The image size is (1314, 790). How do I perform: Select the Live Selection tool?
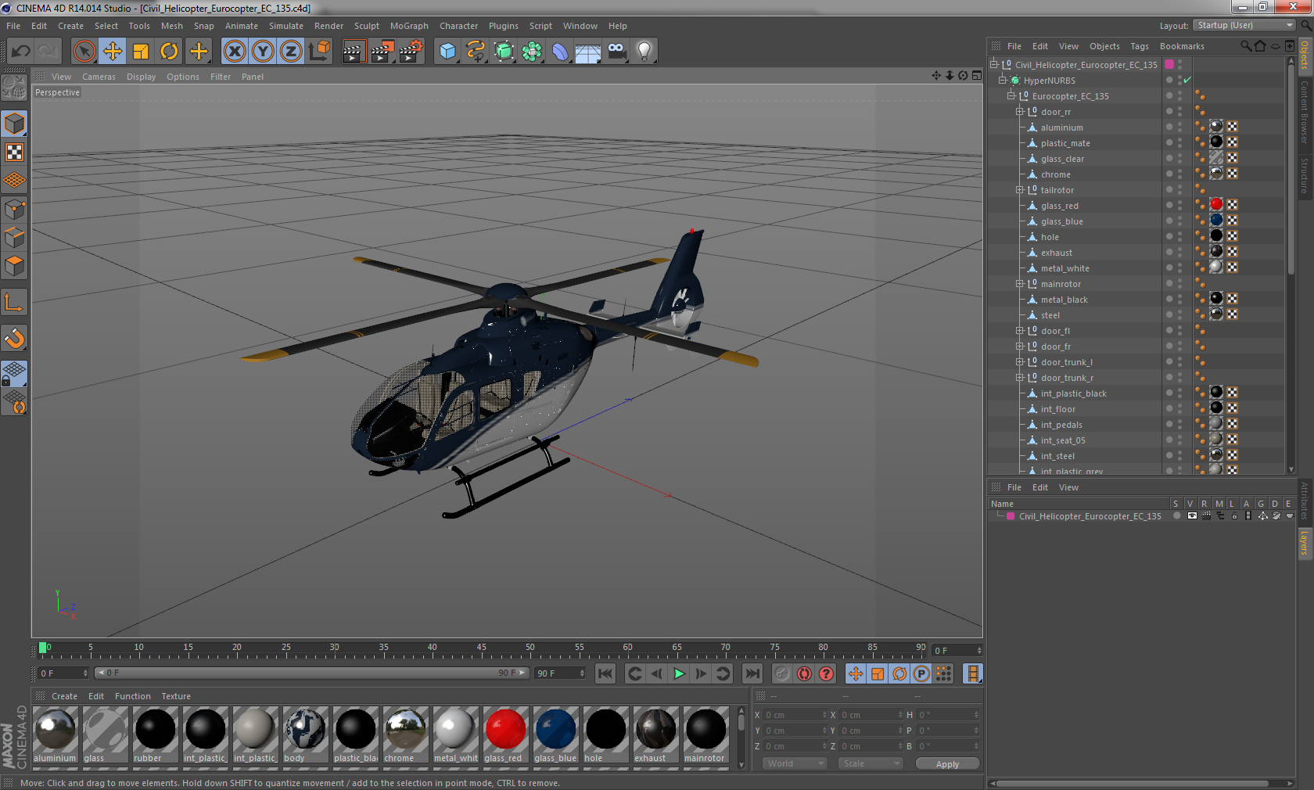pos(84,52)
